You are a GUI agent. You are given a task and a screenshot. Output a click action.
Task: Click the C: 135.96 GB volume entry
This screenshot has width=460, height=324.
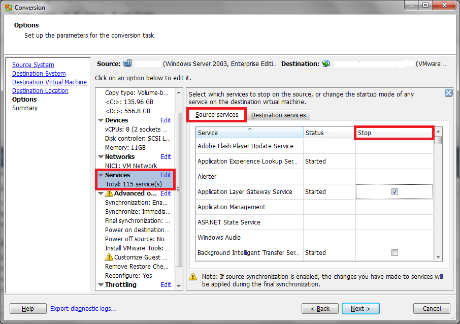(129, 102)
